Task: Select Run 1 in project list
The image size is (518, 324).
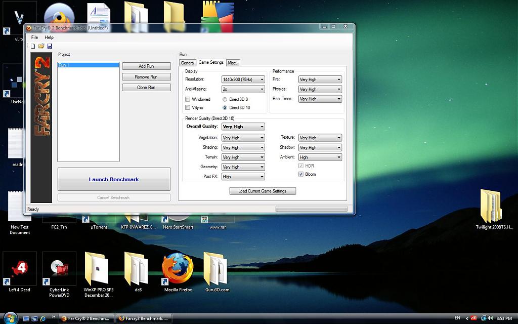Action: tap(88, 65)
